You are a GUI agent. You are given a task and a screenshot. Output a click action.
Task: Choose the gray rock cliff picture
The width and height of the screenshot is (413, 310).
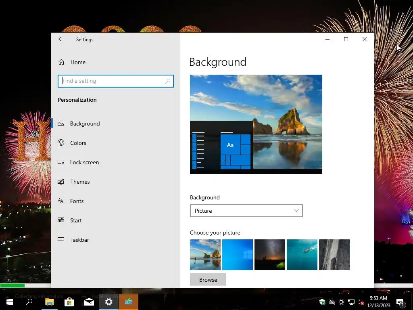(x=334, y=255)
